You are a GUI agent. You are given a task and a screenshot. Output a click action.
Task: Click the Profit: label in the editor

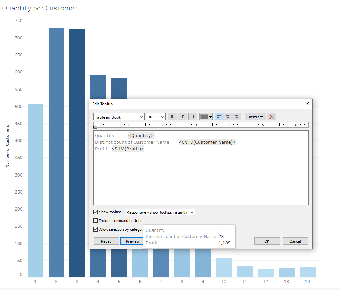pyautogui.click(x=102, y=149)
